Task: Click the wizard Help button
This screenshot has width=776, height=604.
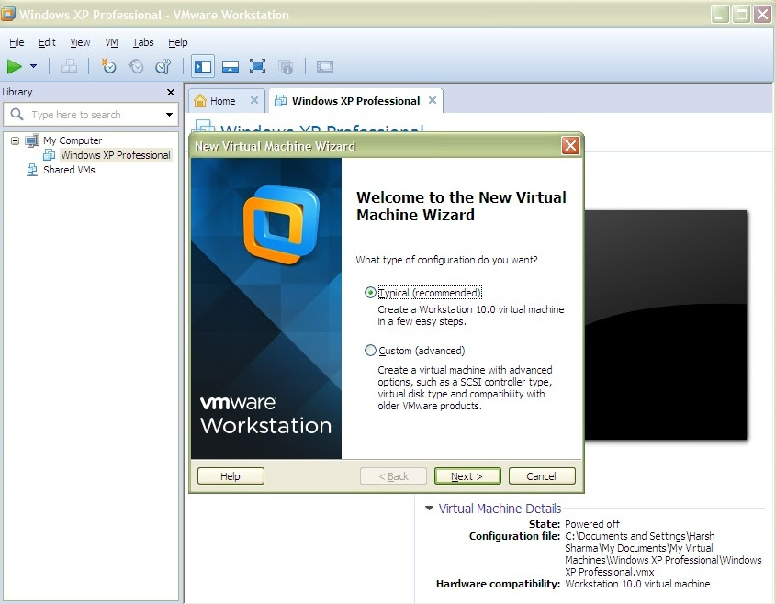Action: point(231,475)
